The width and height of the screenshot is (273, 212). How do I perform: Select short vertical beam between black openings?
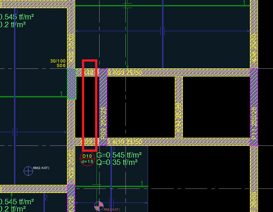[x=179, y=107]
